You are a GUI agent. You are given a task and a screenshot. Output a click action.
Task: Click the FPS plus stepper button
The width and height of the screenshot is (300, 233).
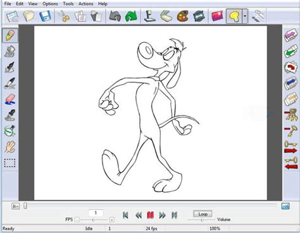pyautogui.click(x=112, y=220)
